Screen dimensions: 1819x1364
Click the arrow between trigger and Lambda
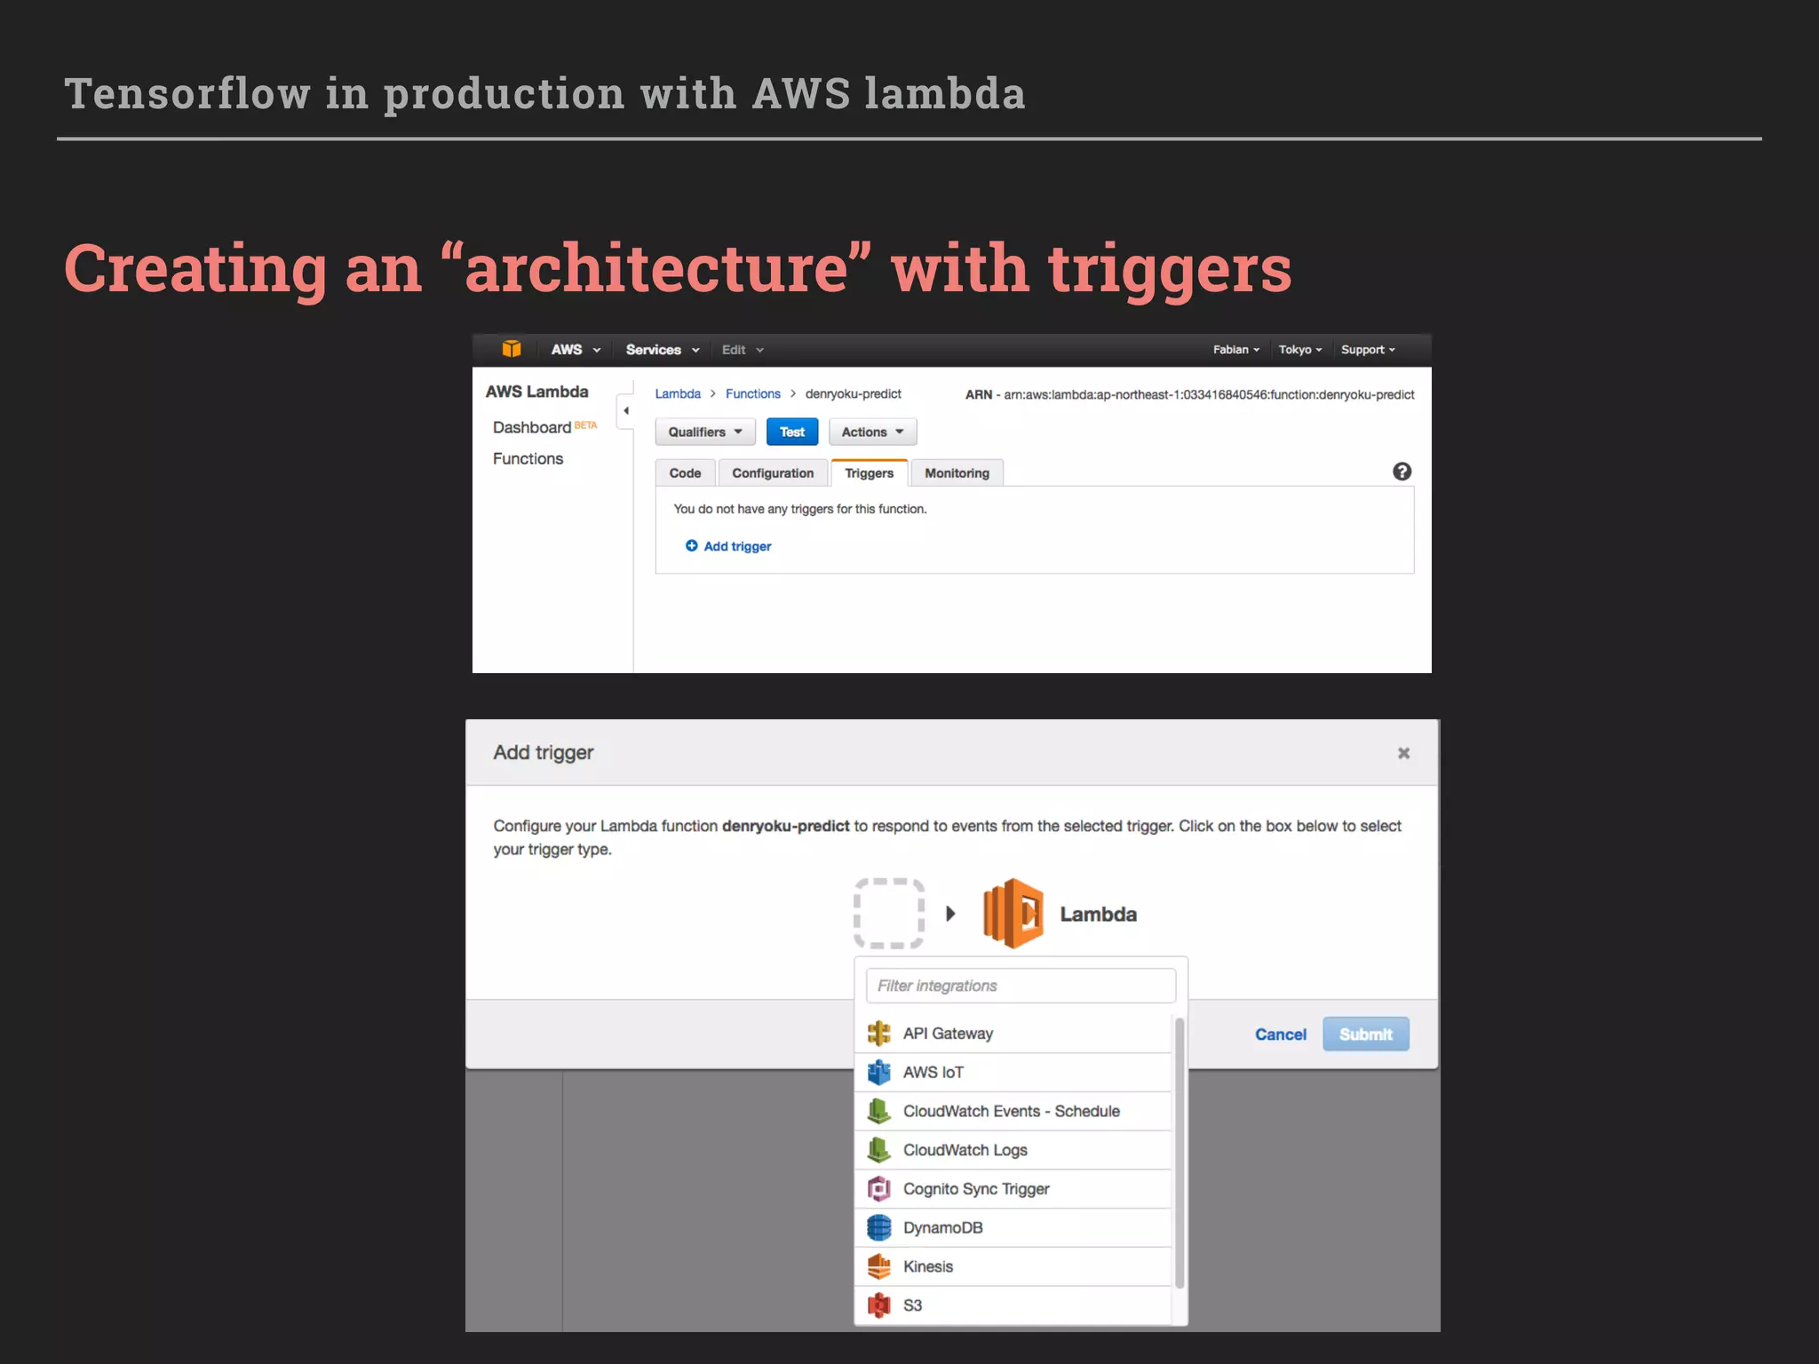[x=950, y=914]
